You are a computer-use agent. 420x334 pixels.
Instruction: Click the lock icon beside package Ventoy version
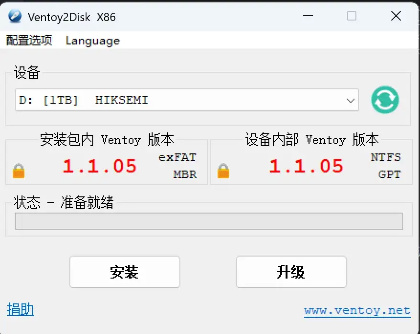(x=19, y=171)
